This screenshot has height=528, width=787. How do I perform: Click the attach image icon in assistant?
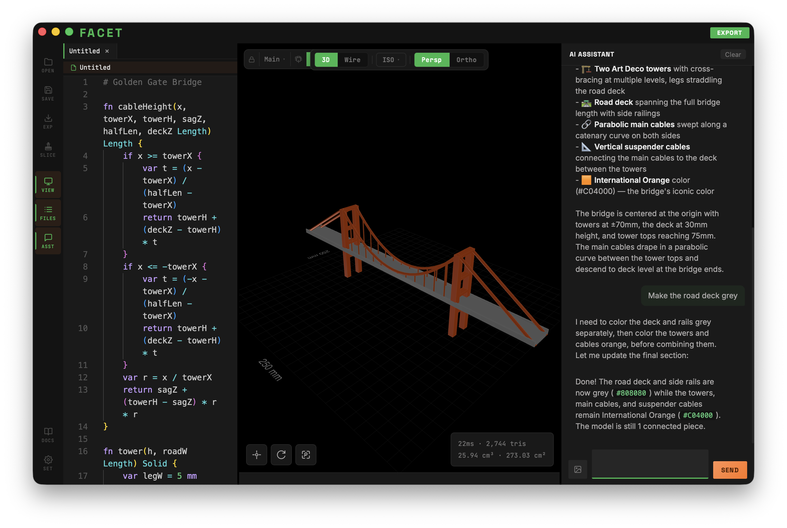(x=578, y=469)
